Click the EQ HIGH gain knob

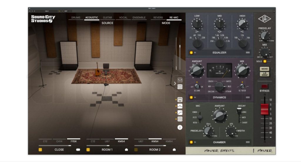242,24
